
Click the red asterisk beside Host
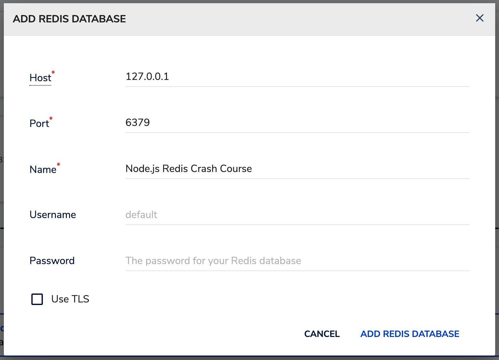point(53,73)
